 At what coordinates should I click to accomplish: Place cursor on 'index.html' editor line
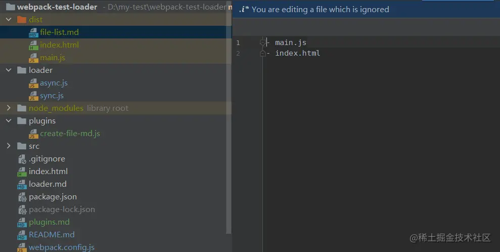pos(297,53)
